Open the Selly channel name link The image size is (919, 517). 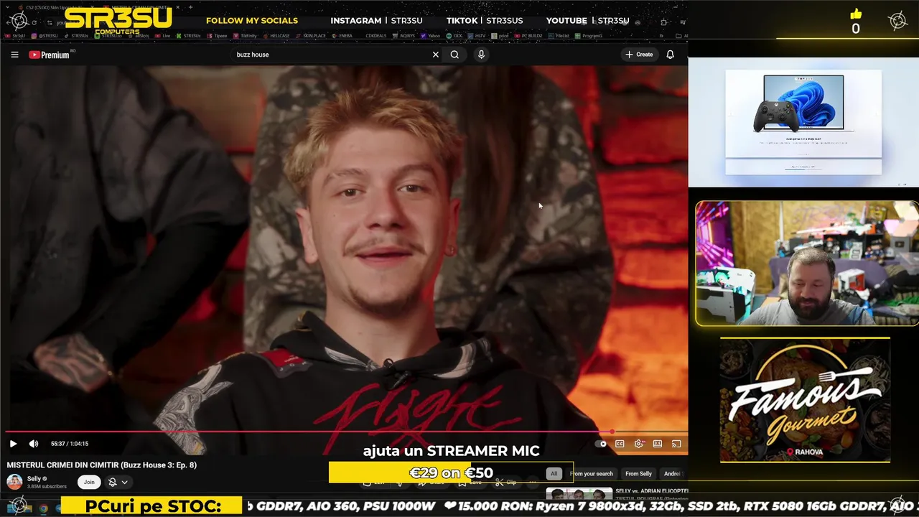[34, 479]
